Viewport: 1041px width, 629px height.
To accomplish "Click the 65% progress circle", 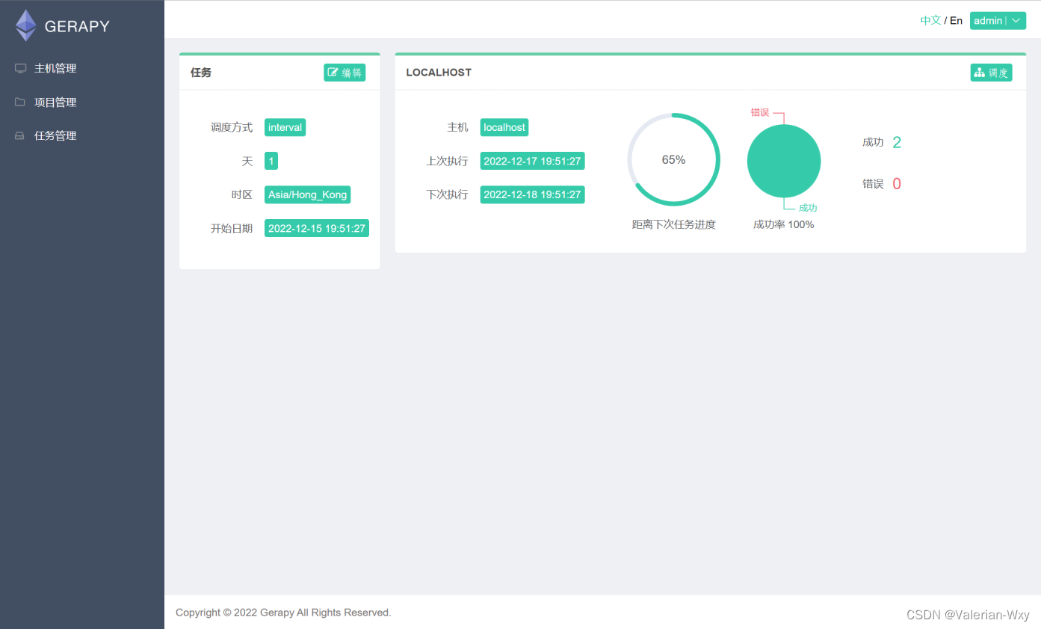I will [x=673, y=159].
